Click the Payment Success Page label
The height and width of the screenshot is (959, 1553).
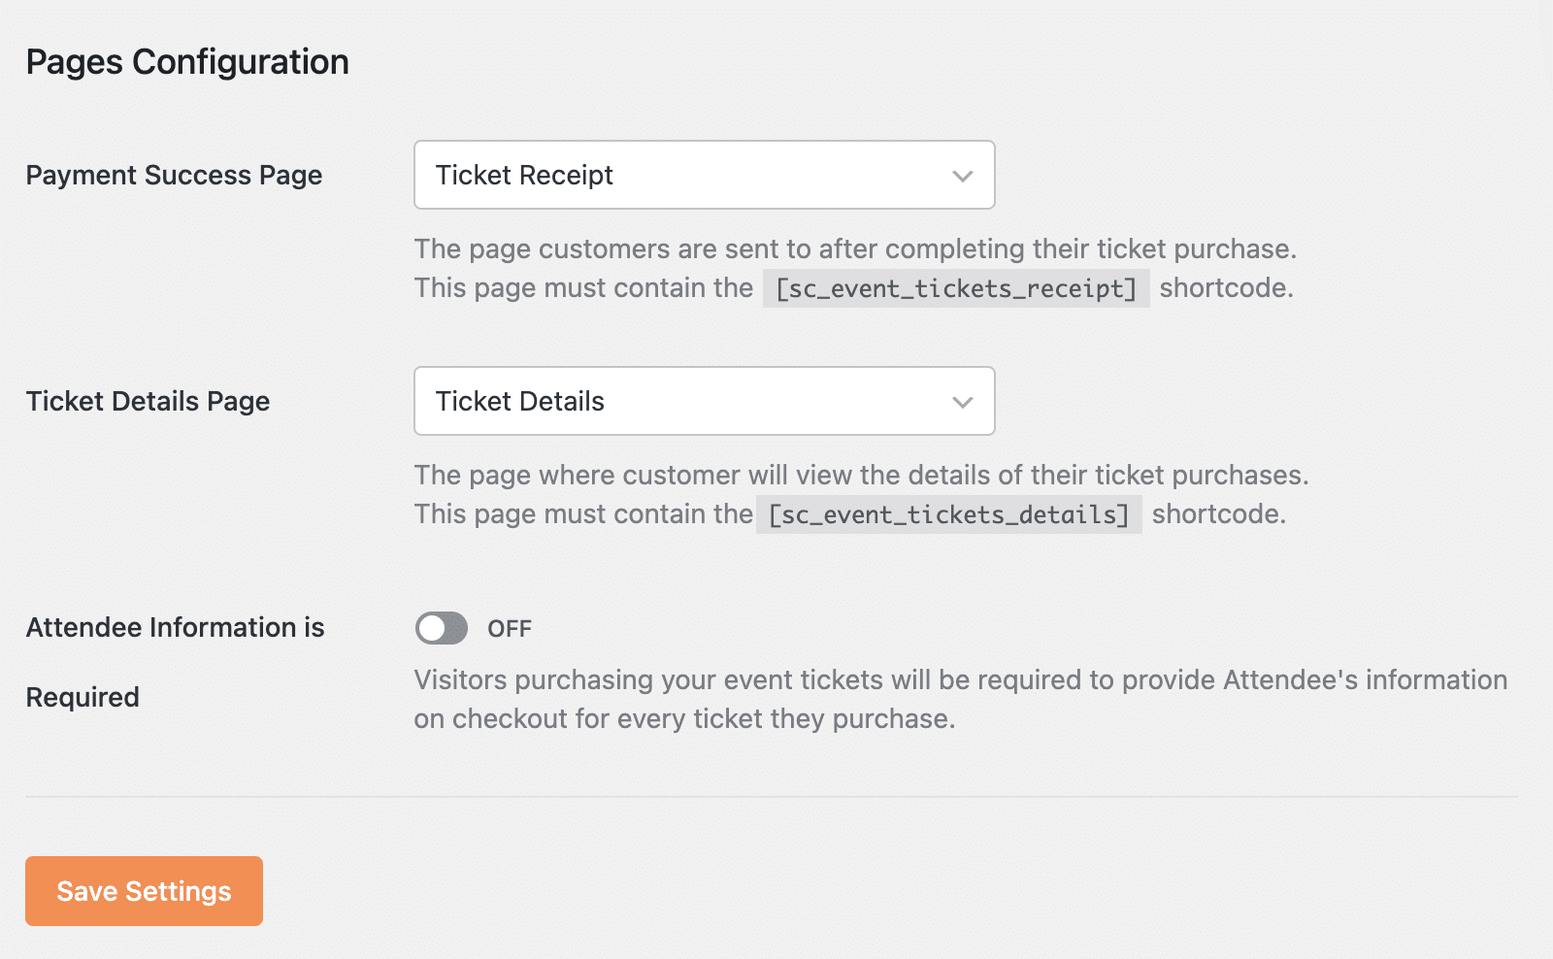tap(174, 175)
